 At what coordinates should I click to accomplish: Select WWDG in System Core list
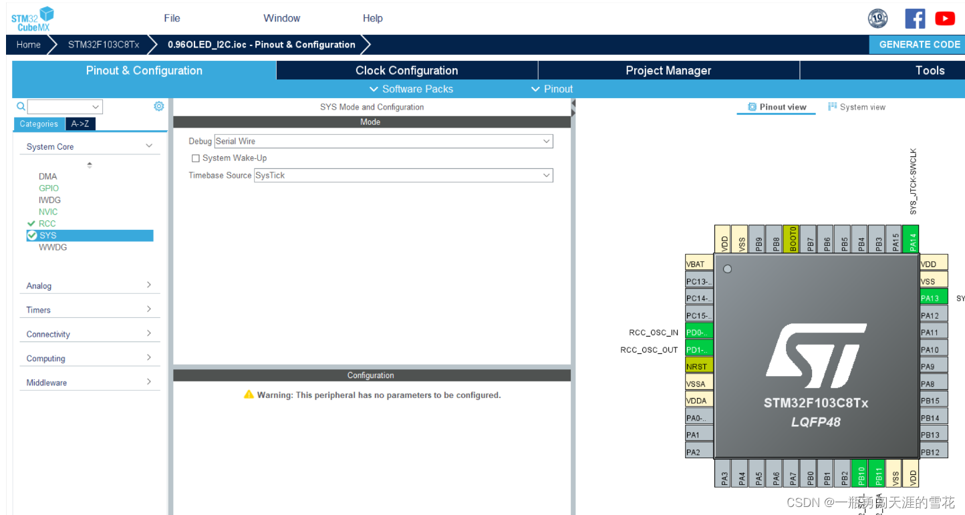coord(53,247)
